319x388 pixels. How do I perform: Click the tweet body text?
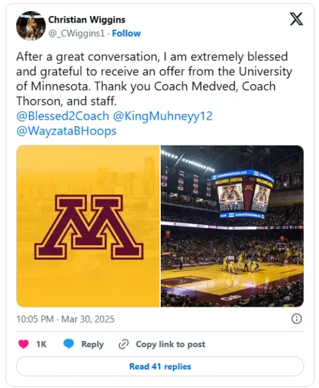coord(154,79)
